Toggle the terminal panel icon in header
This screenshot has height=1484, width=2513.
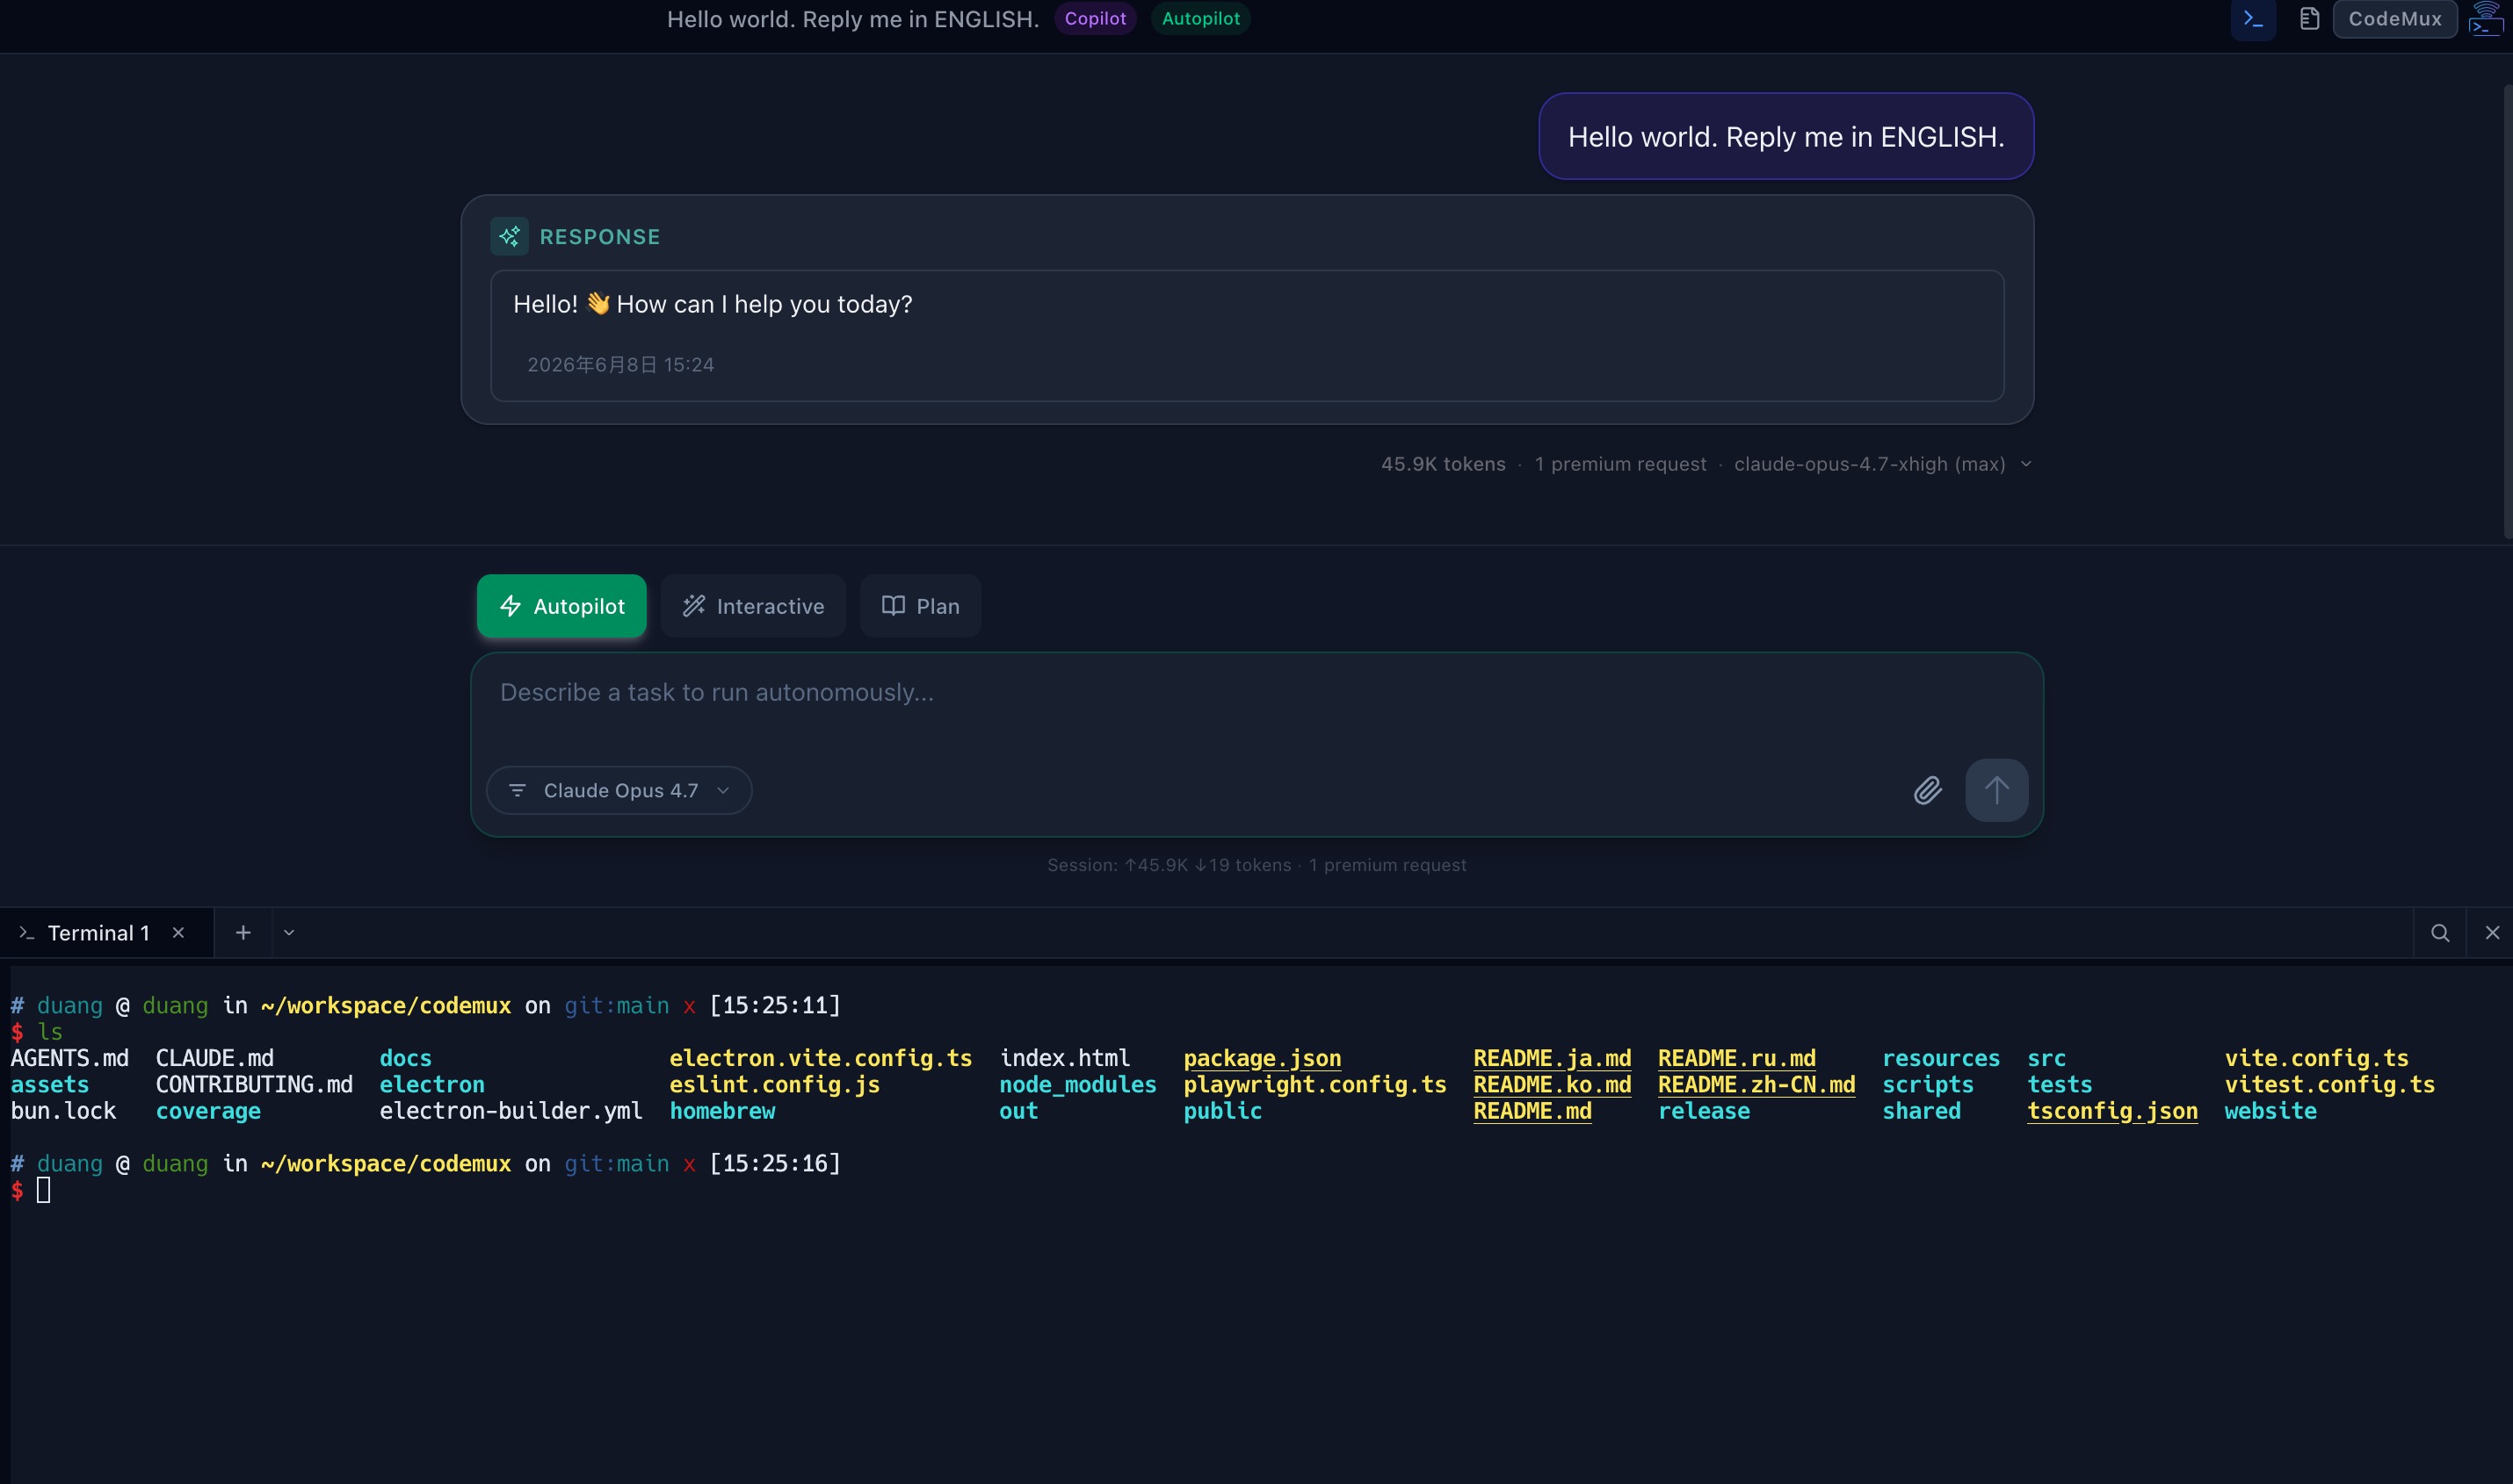click(x=2253, y=19)
